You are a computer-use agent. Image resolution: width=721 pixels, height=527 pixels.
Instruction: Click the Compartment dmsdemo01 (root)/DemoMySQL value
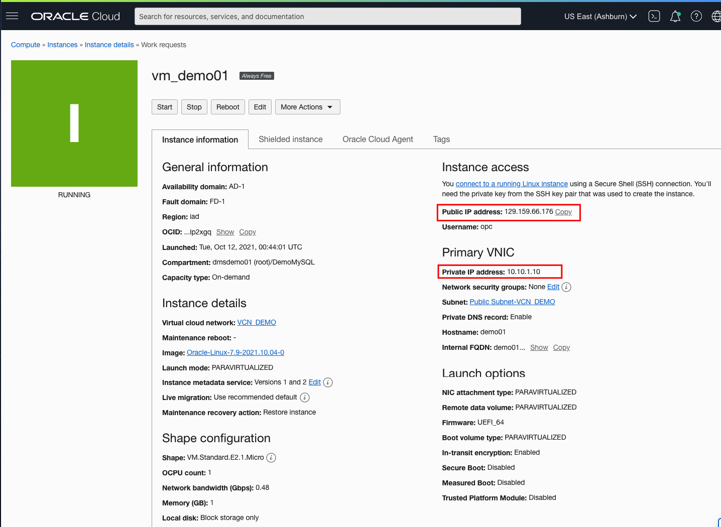(x=264, y=262)
